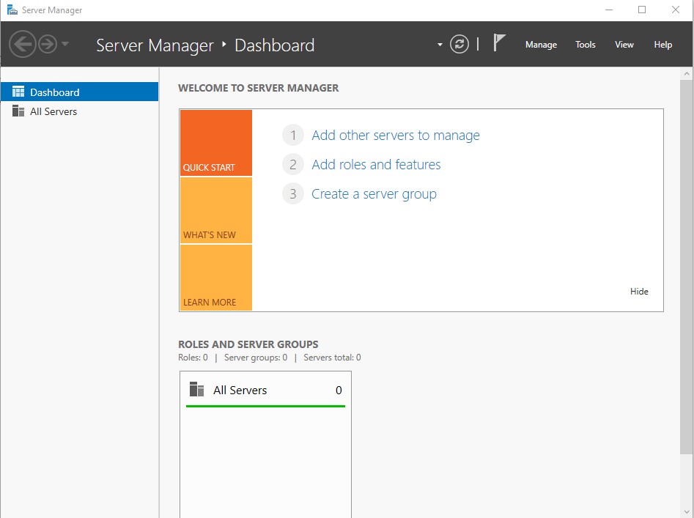Click the All Servers tile server icon
694x518 pixels.
196,389
